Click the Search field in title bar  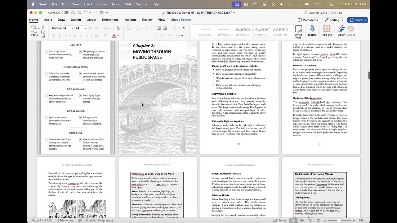click(x=336, y=13)
